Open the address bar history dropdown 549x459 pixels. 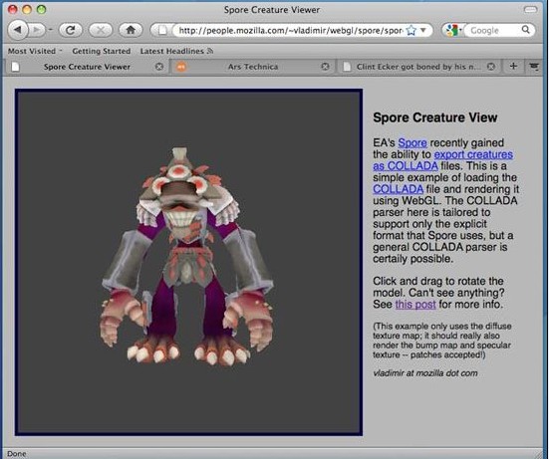coord(423,30)
